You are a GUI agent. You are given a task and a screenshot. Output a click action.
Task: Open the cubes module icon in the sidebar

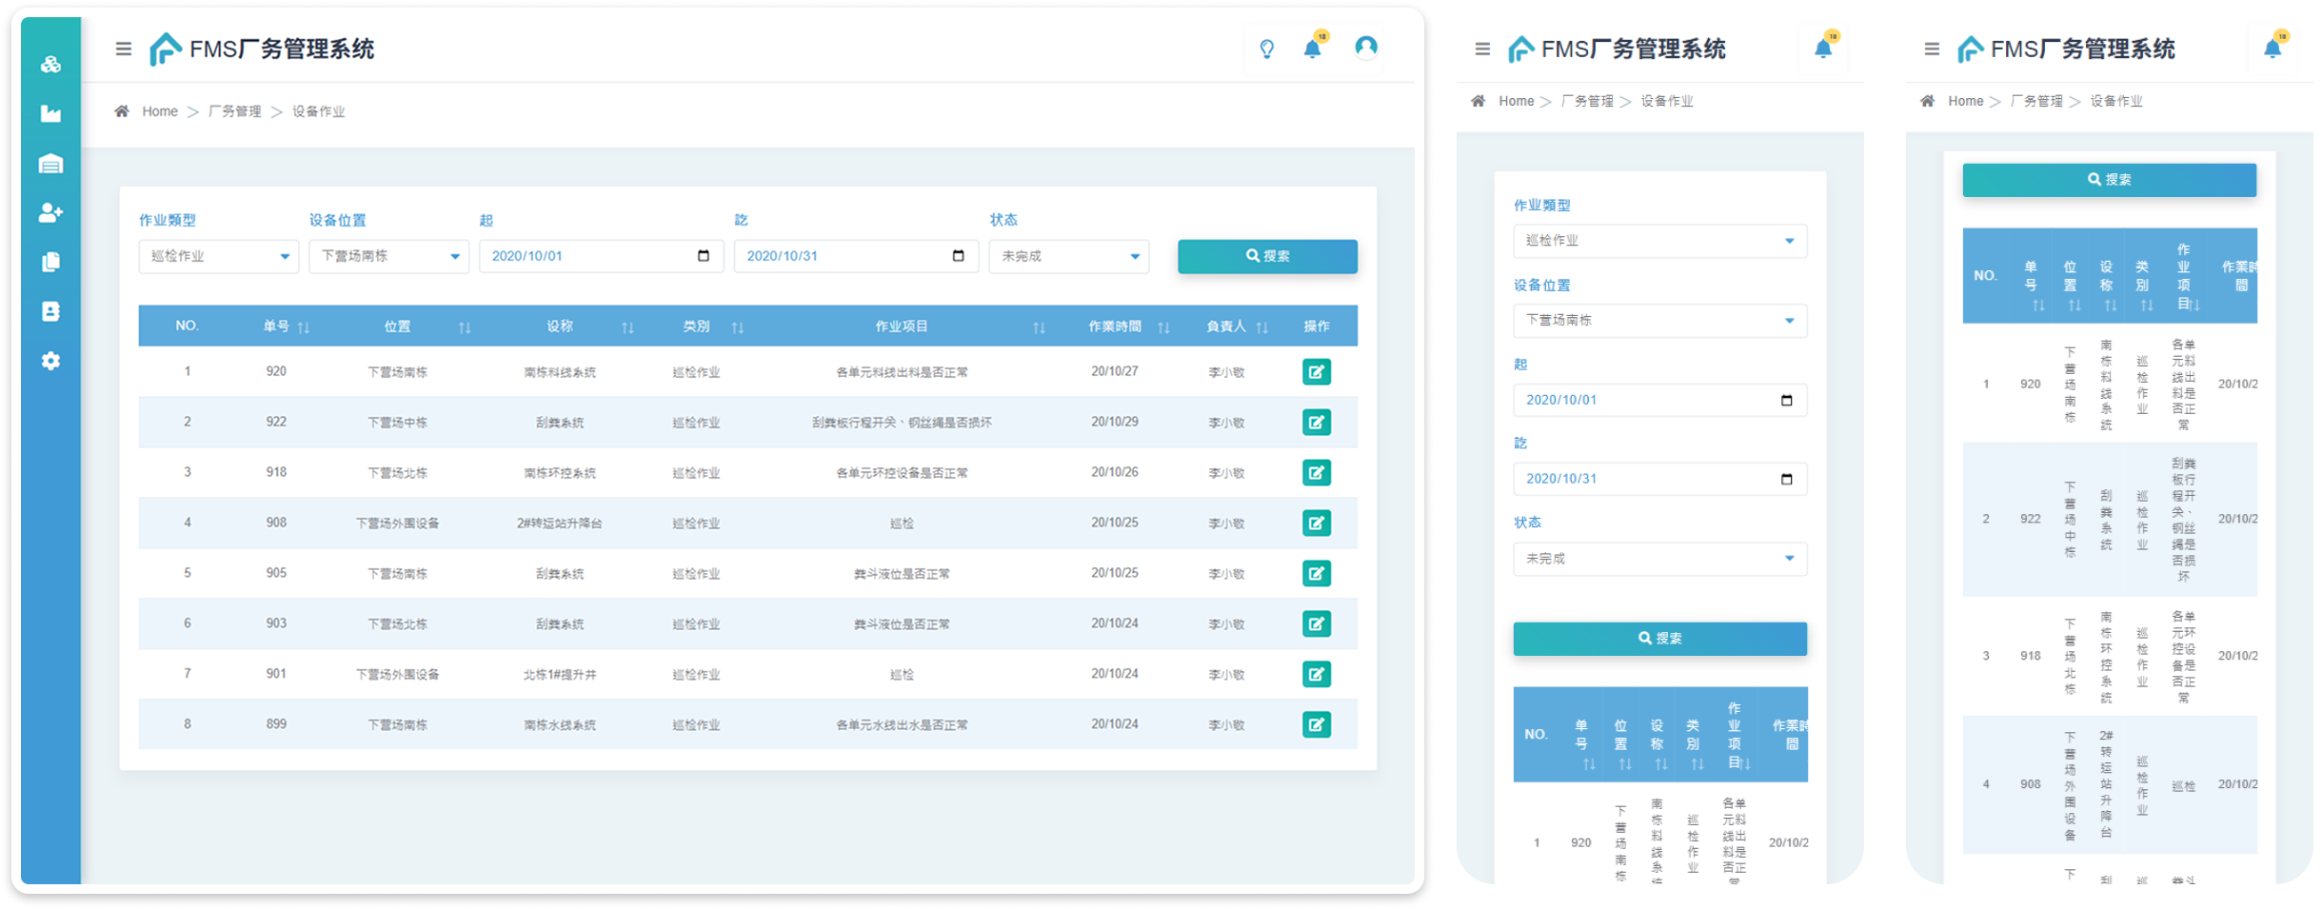50,64
